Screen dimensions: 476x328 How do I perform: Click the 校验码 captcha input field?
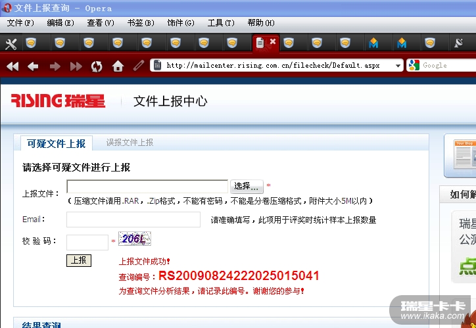87,242
